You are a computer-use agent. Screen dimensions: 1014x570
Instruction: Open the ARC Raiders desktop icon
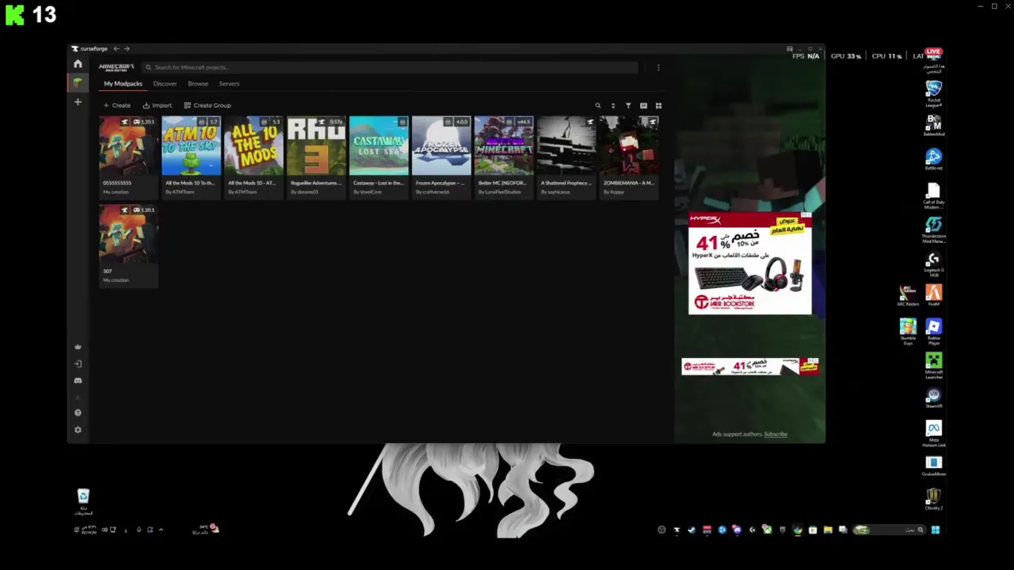click(908, 296)
